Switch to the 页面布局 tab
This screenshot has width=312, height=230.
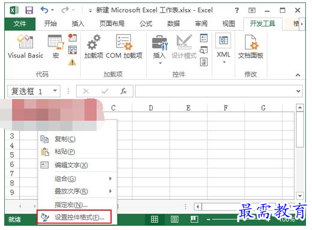112,24
